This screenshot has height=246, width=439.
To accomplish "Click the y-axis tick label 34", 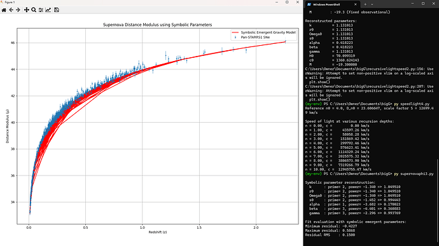I will [13, 202].
